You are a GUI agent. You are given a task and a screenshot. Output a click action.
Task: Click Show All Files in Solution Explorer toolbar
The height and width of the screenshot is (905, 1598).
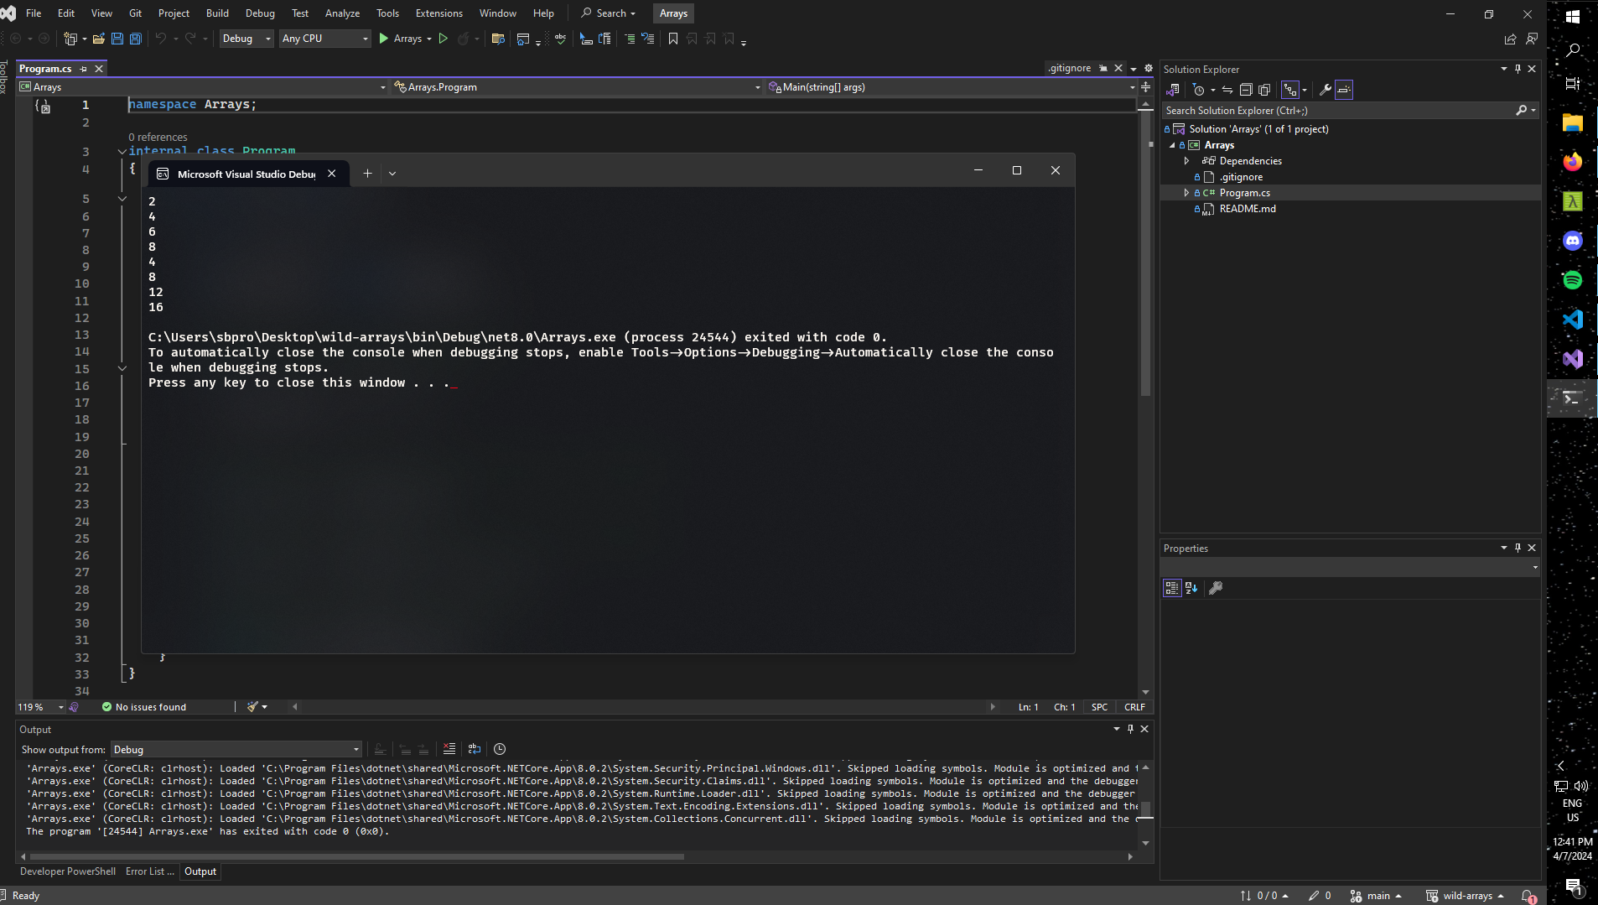coord(1264,90)
